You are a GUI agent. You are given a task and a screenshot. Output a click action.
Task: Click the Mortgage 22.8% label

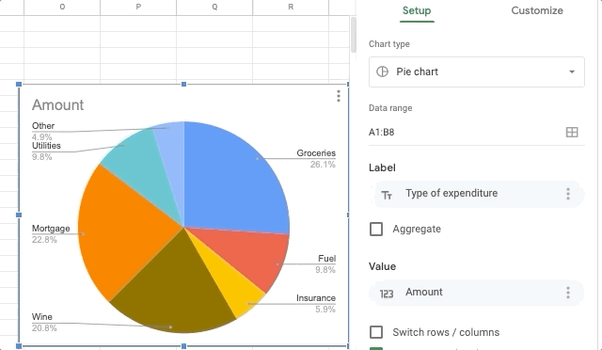(x=51, y=234)
